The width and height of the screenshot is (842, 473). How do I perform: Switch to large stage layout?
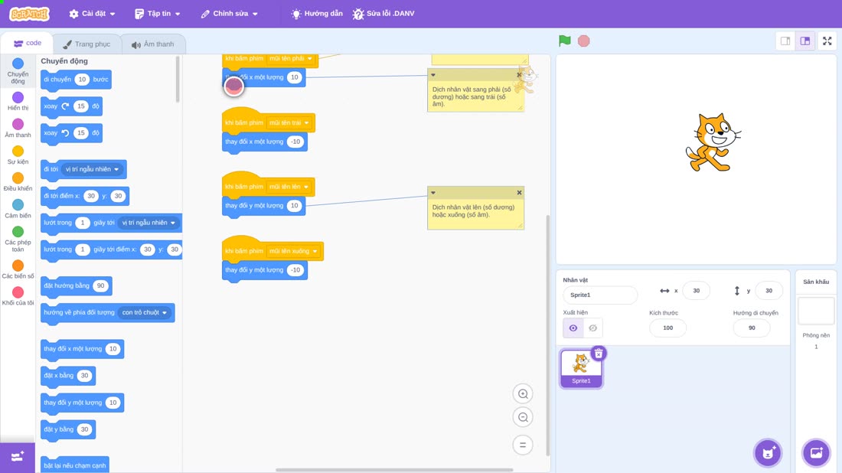tap(805, 41)
